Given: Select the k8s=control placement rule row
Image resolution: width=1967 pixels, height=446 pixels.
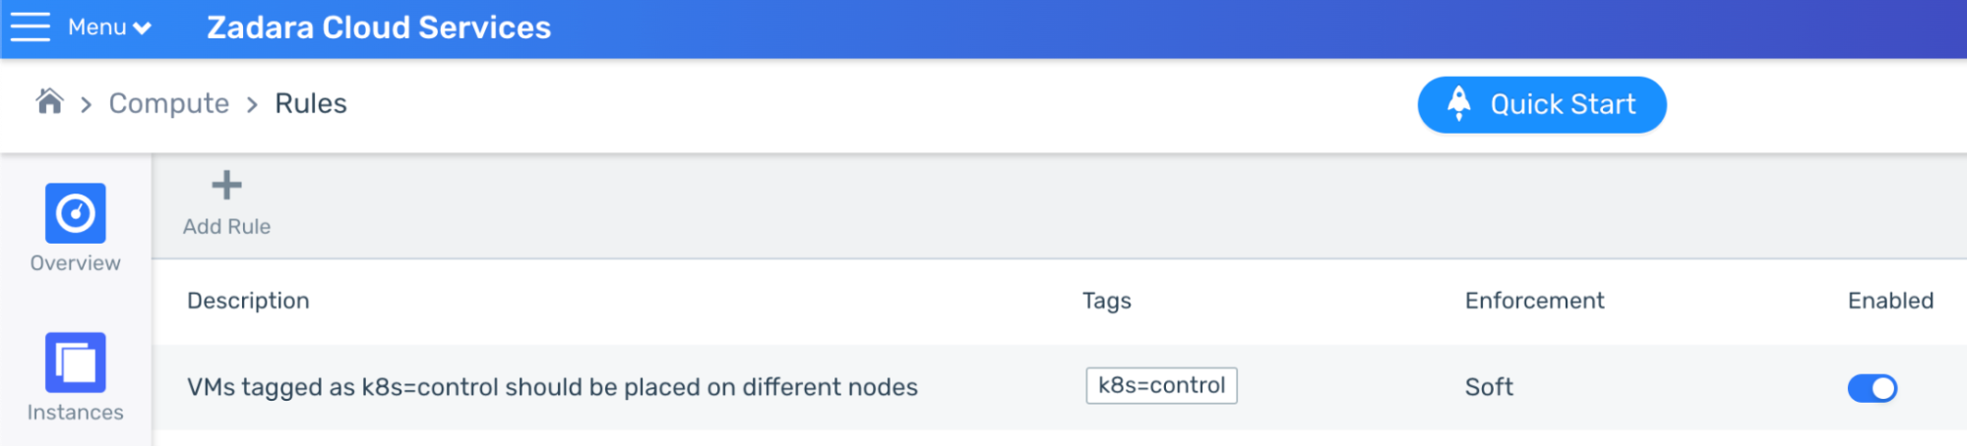Looking at the screenshot, I should (x=1060, y=387).
